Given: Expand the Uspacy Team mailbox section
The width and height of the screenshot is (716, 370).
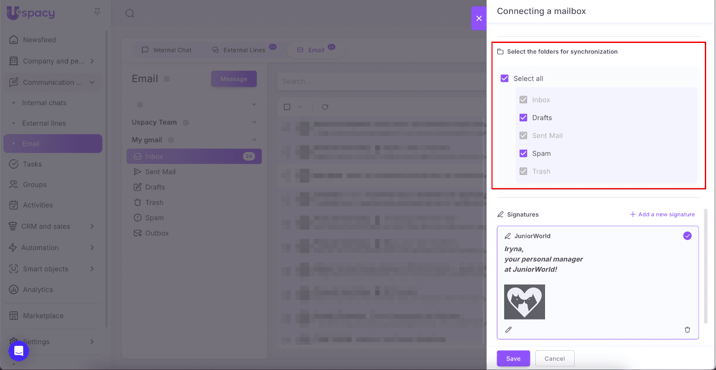Looking at the screenshot, I should [x=254, y=122].
